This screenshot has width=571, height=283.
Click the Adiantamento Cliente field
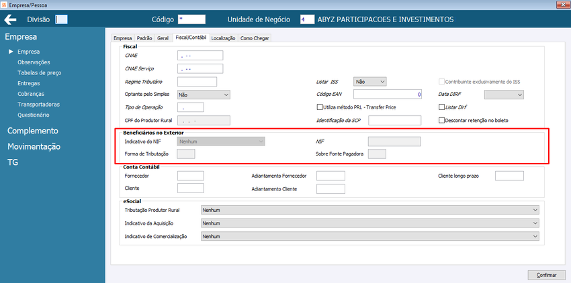tap(331, 189)
